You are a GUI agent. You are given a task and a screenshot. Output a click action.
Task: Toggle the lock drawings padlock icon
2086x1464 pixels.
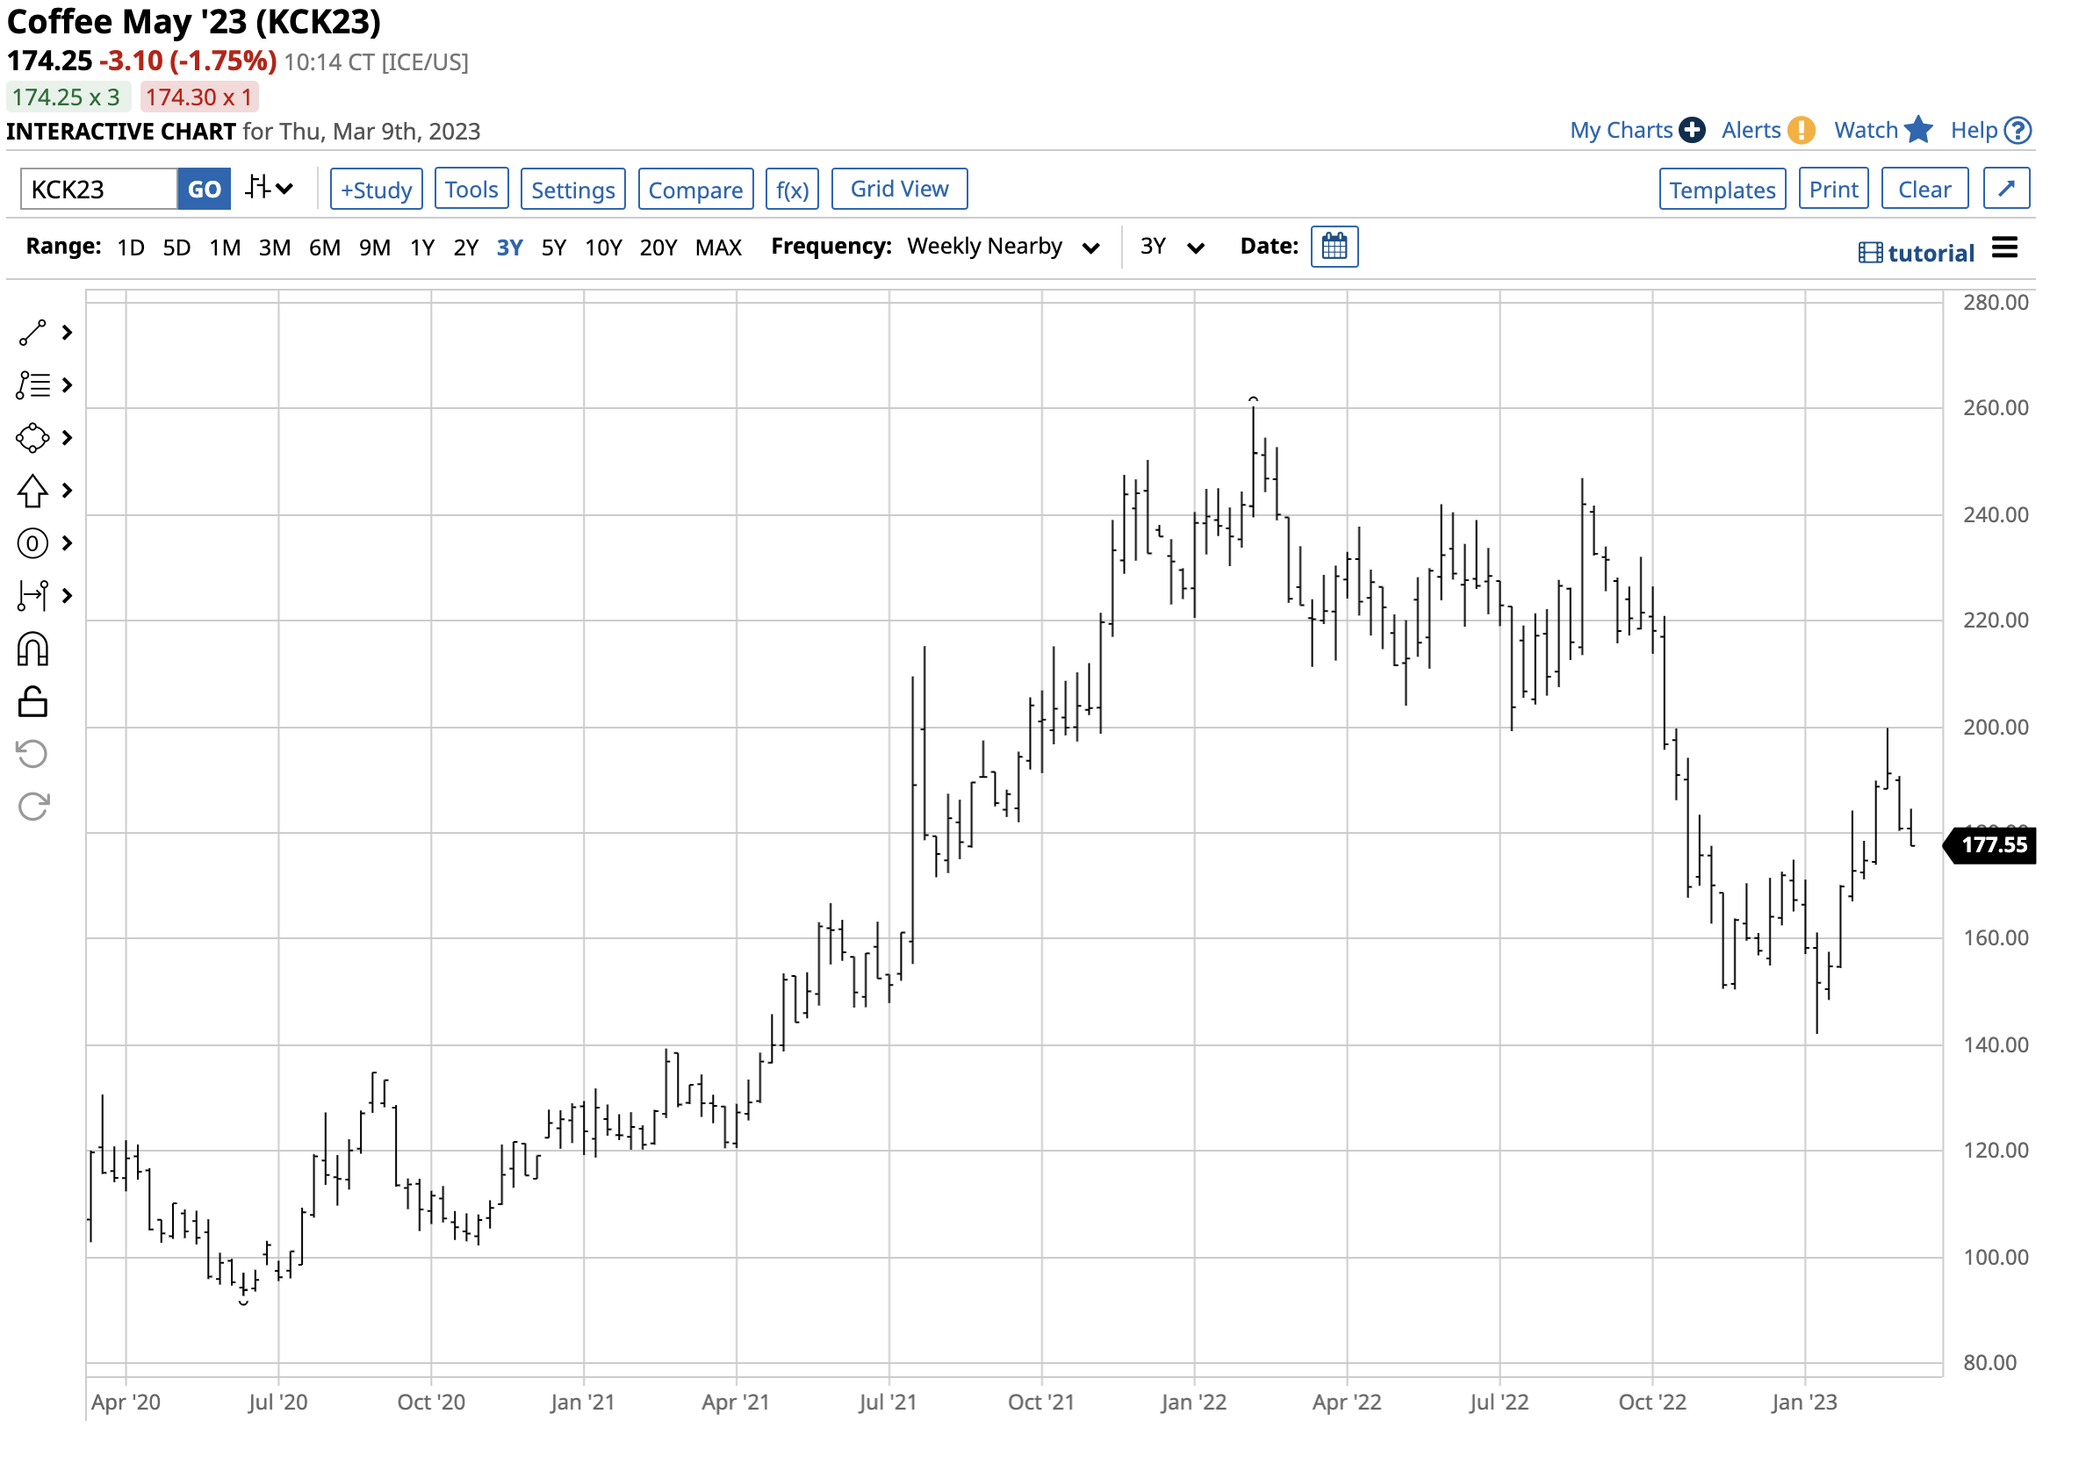32,702
